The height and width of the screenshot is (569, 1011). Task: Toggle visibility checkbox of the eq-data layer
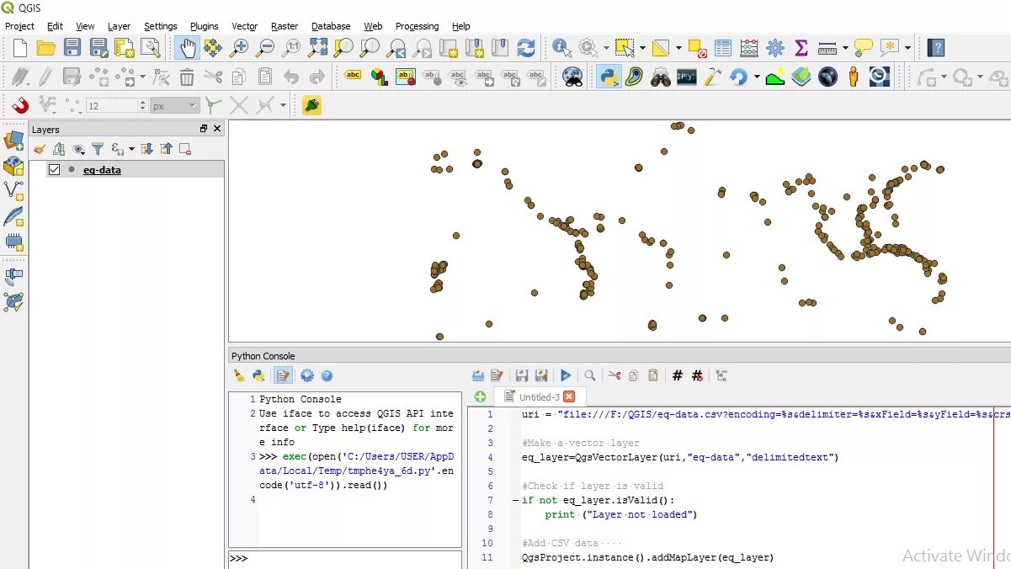55,169
